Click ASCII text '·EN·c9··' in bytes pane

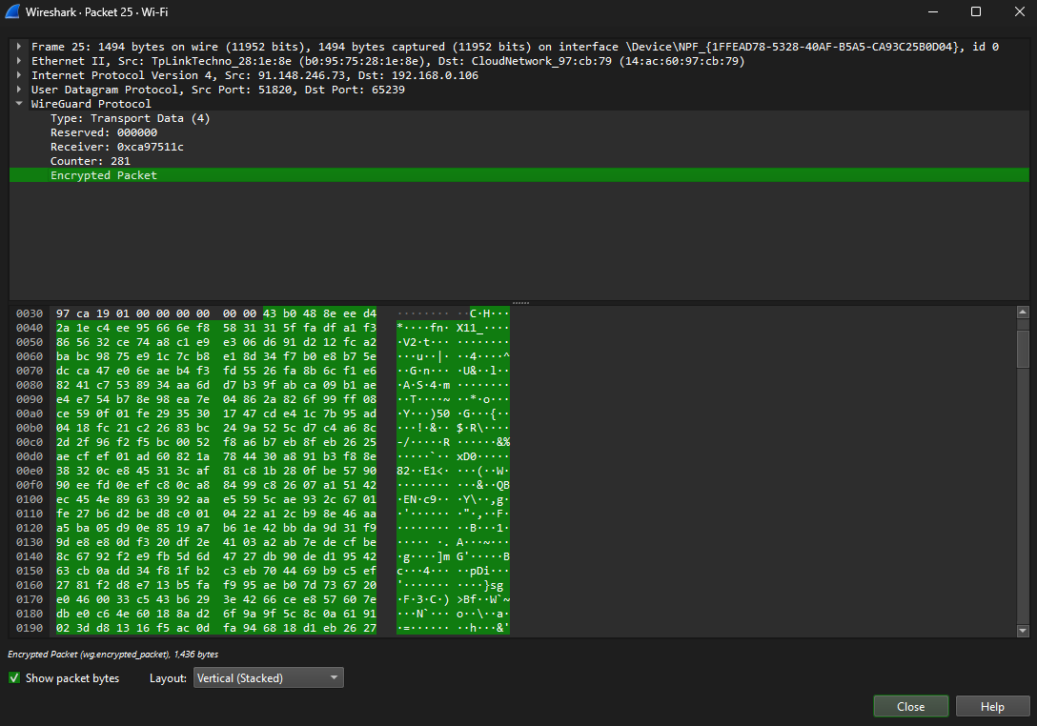[423, 499]
